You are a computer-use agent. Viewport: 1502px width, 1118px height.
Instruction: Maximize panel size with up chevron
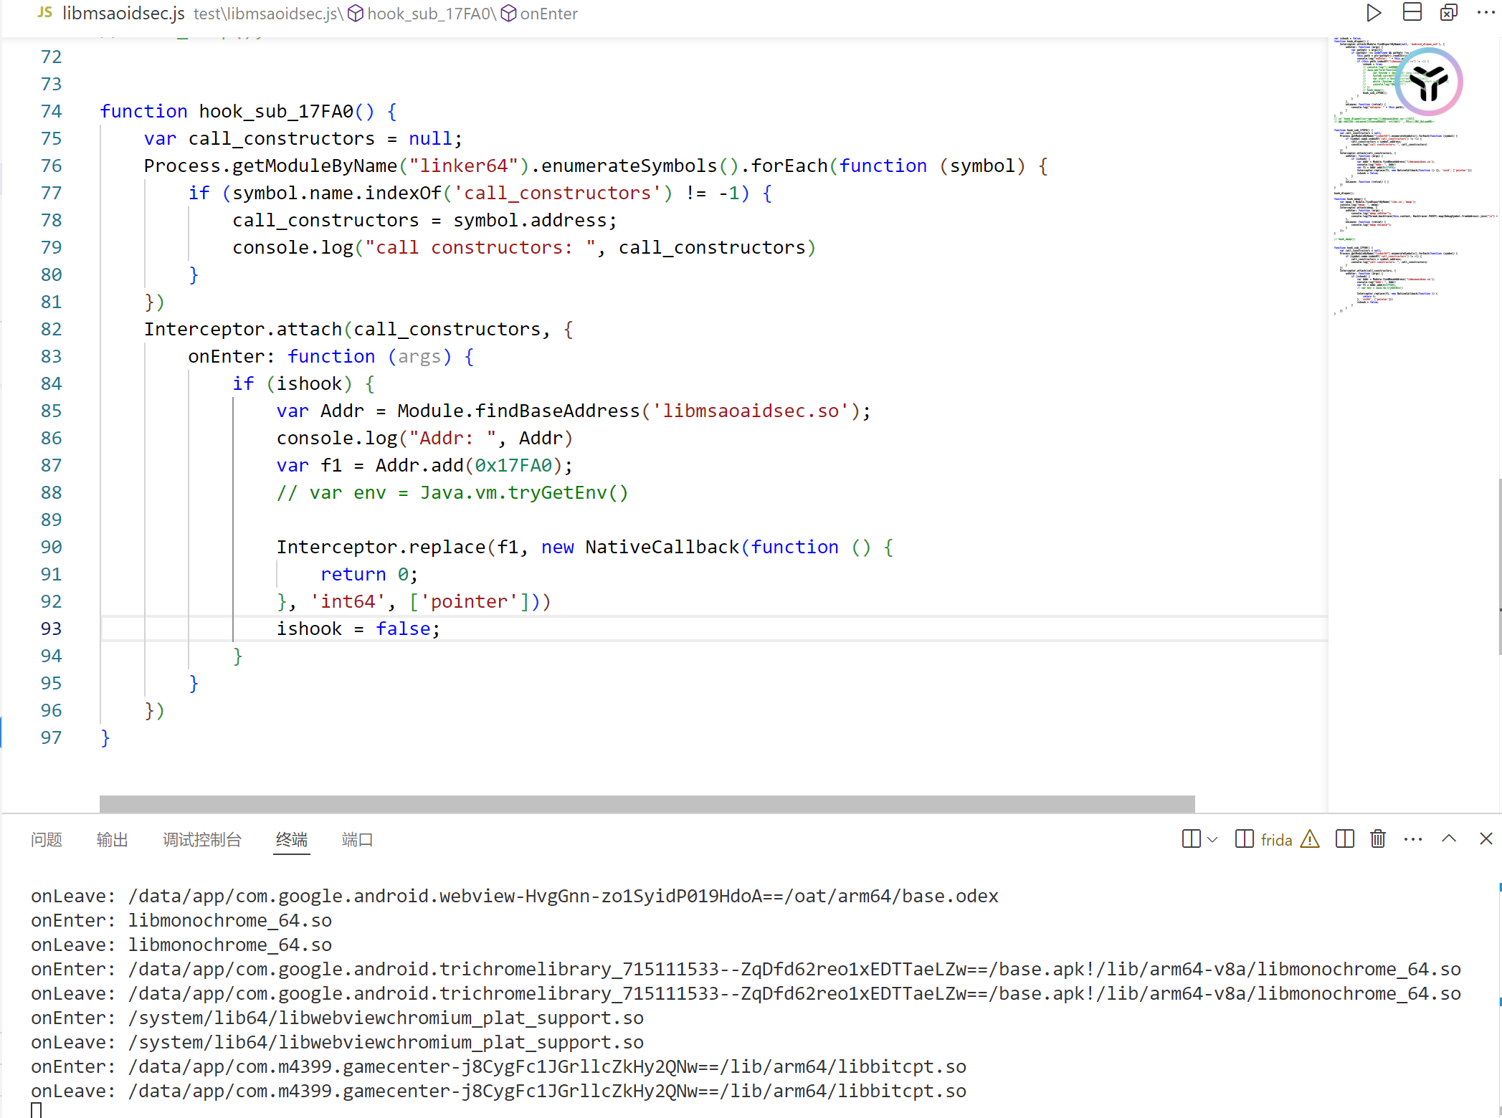[1449, 838]
